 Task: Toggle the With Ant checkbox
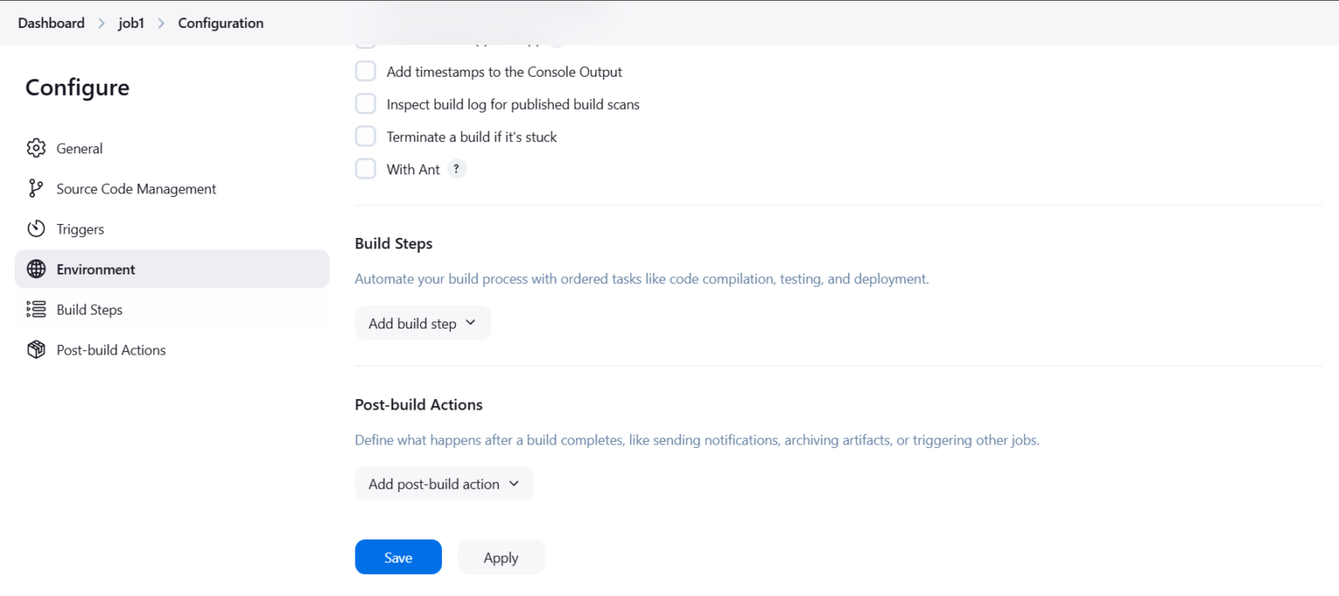[x=365, y=168]
